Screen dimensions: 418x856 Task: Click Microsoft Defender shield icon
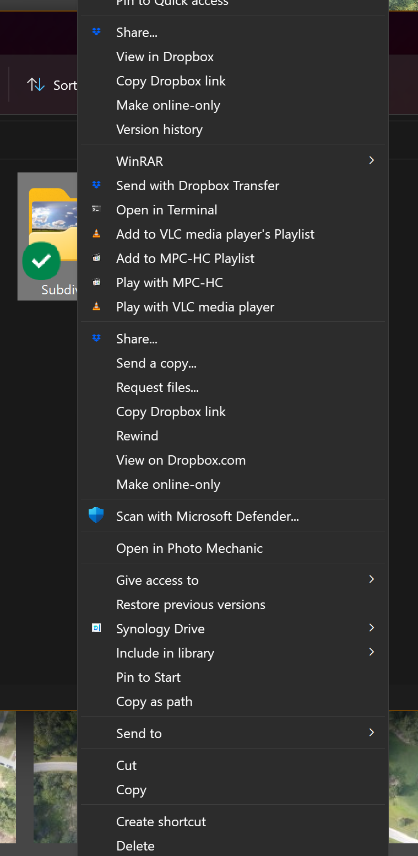tap(96, 516)
